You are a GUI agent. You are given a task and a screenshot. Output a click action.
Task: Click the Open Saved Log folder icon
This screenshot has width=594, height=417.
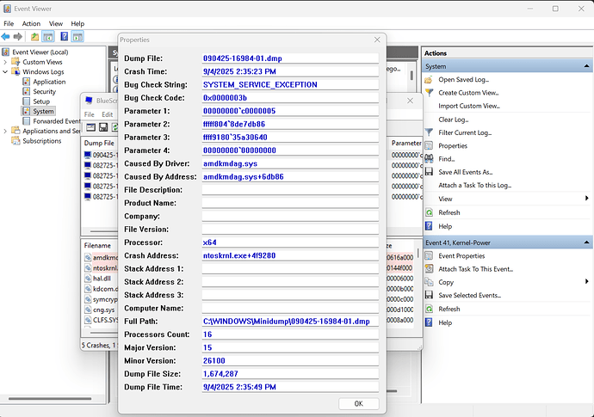pos(429,80)
